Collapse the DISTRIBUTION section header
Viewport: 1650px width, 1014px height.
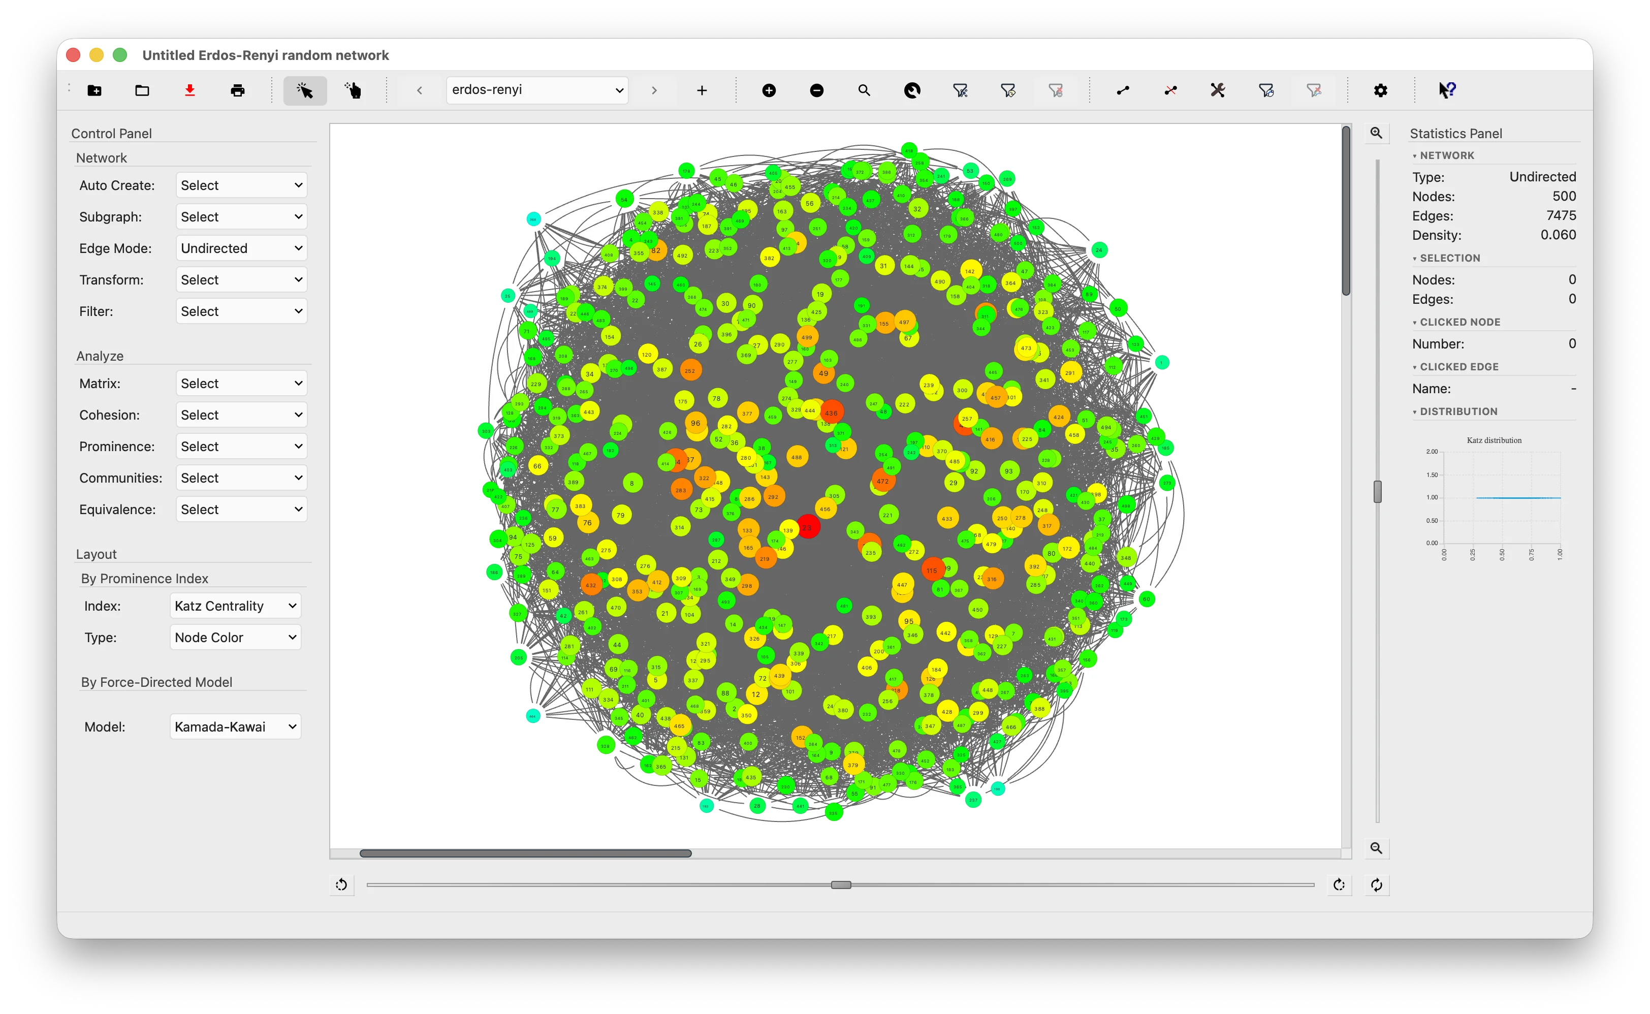[1457, 411]
